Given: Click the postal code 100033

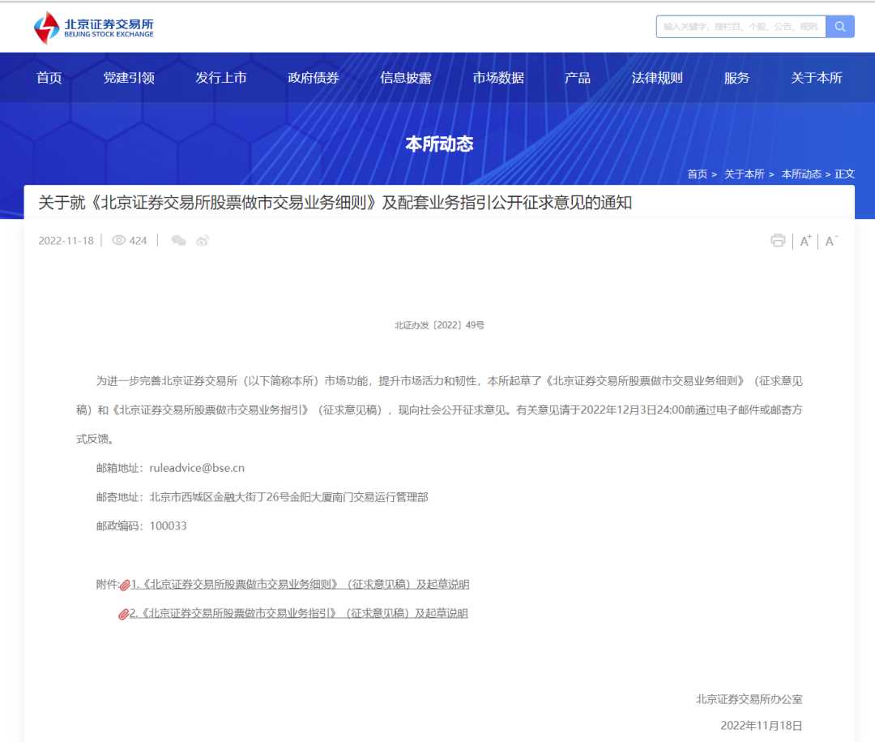Looking at the screenshot, I should pyautogui.click(x=168, y=526).
